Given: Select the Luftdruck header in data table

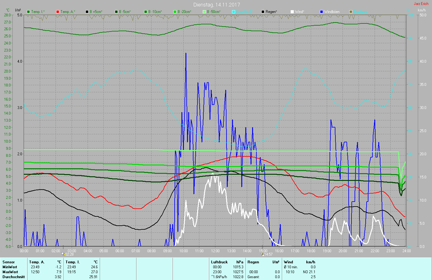Looking at the screenshot, I should [x=219, y=262].
